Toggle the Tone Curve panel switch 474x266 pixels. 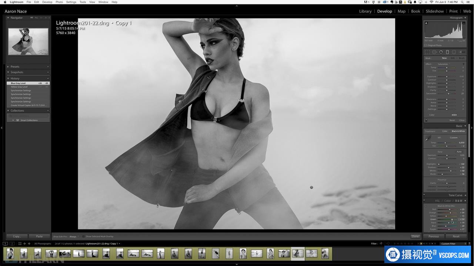(x=425, y=195)
